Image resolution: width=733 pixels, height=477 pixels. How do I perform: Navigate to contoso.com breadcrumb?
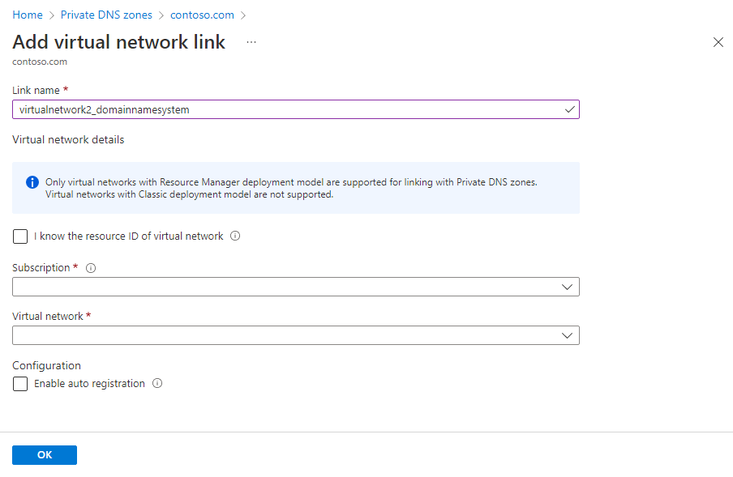point(202,15)
